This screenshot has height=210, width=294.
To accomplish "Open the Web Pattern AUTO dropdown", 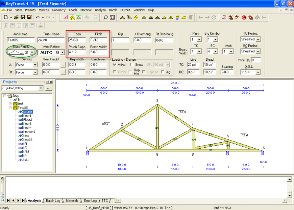I will coord(63,53).
